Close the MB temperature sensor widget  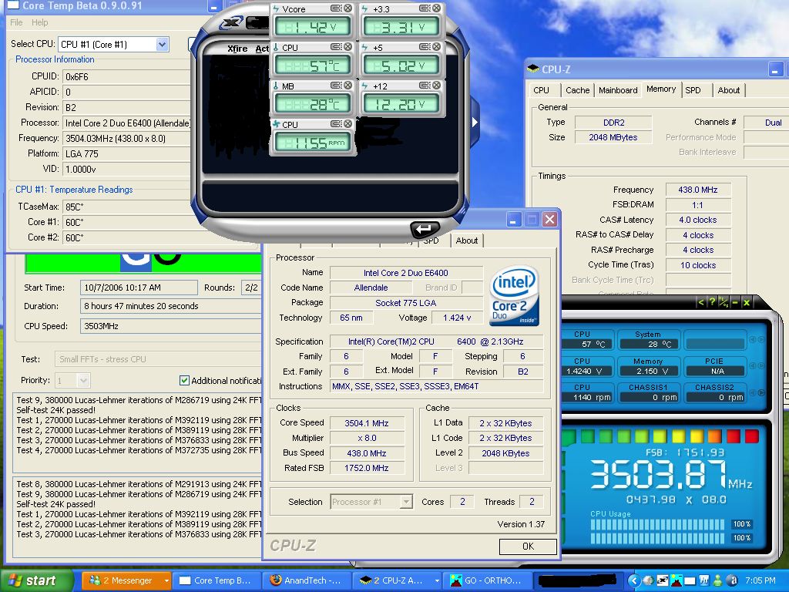pyautogui.click(x=347, y=86)
